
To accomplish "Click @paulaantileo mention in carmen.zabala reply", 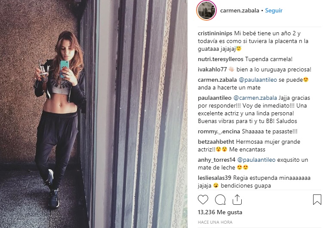I will (x=258, y=80).
